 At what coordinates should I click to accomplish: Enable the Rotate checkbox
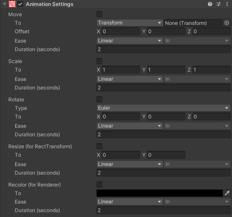pos(99,99)
